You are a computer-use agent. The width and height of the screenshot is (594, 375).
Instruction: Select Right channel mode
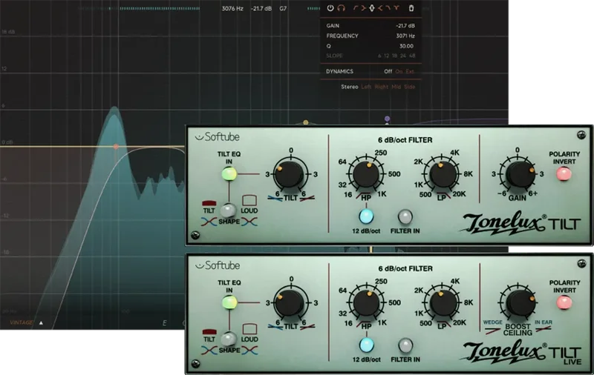pos(382,87)
